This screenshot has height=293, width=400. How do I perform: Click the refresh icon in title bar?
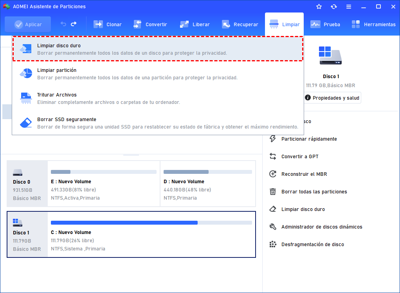pyautogui.click(x=333, y=7)
